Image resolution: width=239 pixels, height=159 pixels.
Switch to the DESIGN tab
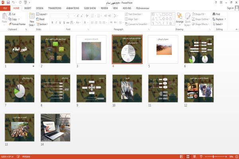point(39,8)
